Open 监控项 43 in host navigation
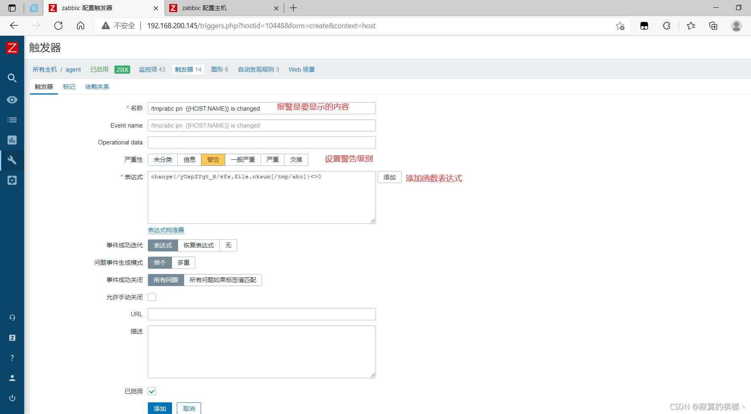 (x=152, y=70)
